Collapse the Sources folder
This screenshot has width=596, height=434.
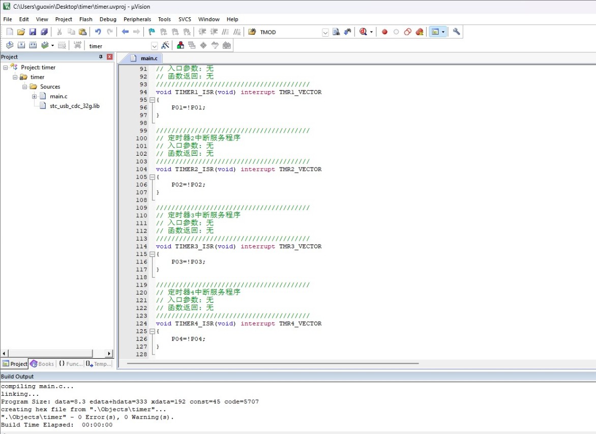[x=25, y=86]
